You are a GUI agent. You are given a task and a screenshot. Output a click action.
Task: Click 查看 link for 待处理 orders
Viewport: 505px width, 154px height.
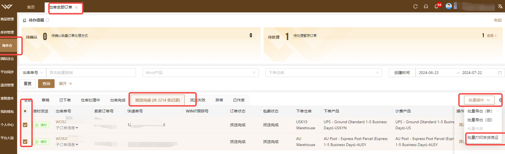tap(491, 36)
